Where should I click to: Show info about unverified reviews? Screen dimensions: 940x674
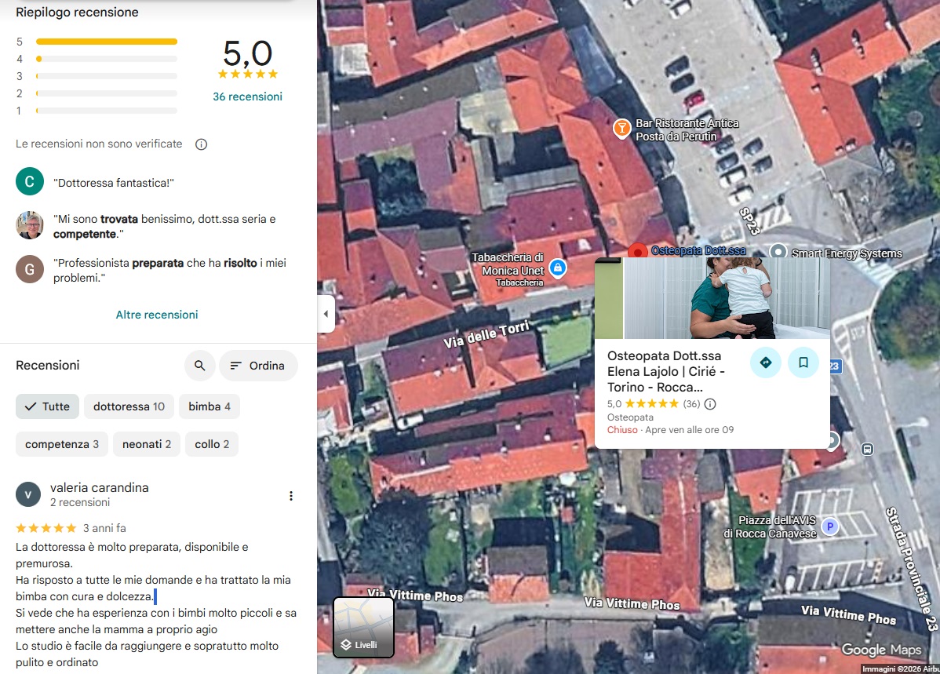(x=202, y=144)
